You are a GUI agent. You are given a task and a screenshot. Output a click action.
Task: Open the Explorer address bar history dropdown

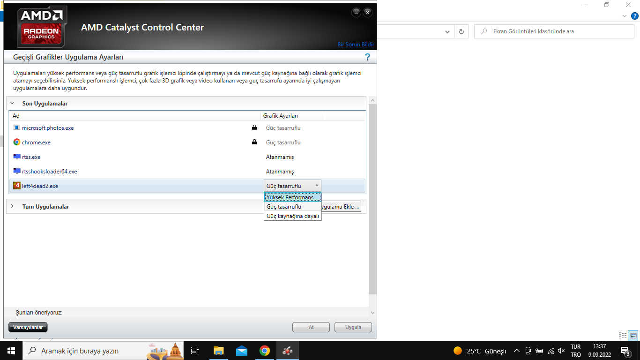coord(447,31)
